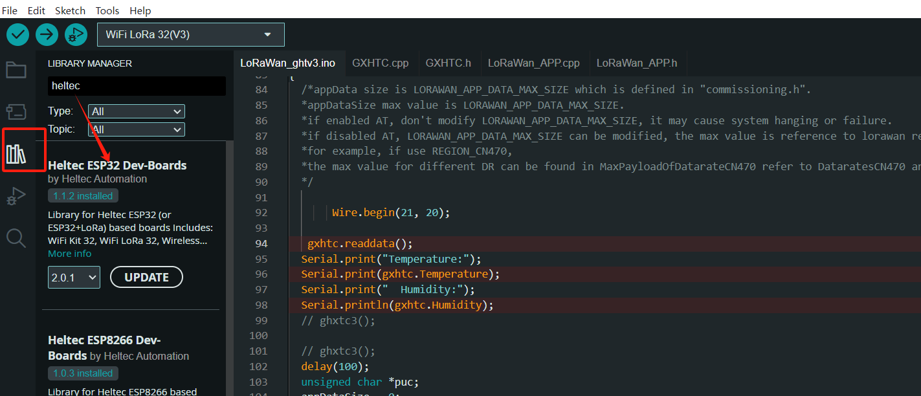
Task: Open the Sketchbook folder icon in sidebar
Action: (16, 70)
